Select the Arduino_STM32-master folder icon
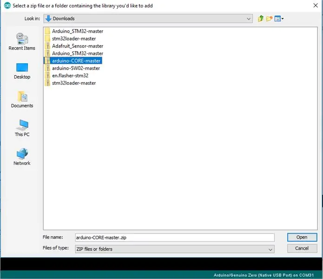The width and height of the screenshot is (323, 279). [47, 31]
